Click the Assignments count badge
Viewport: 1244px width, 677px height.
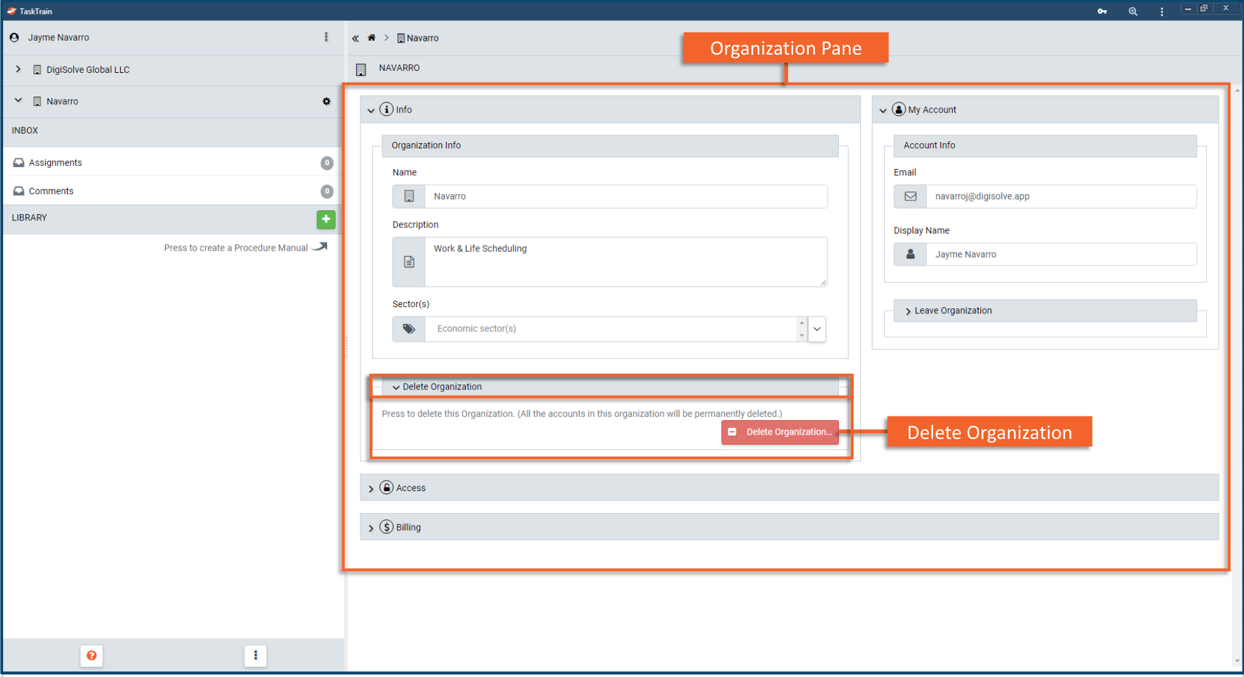327,163
